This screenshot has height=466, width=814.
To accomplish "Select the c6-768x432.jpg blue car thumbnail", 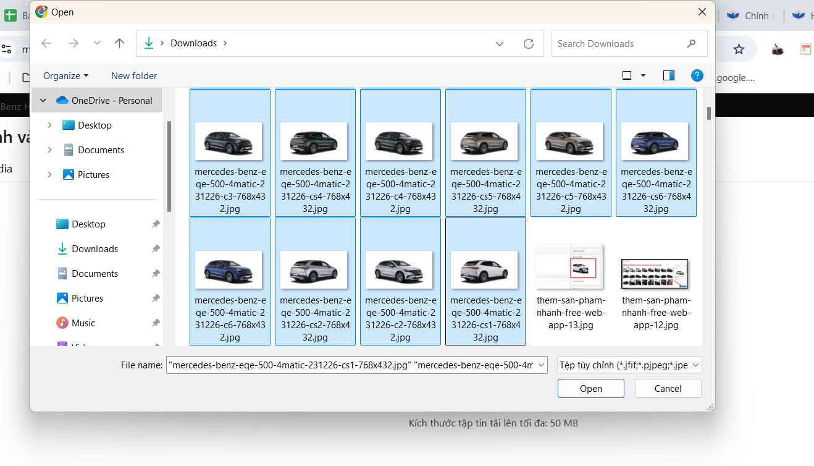I will (x=230, y=281).
